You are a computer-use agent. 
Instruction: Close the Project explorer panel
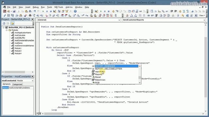pyautogui.click(x=32, y=19)
